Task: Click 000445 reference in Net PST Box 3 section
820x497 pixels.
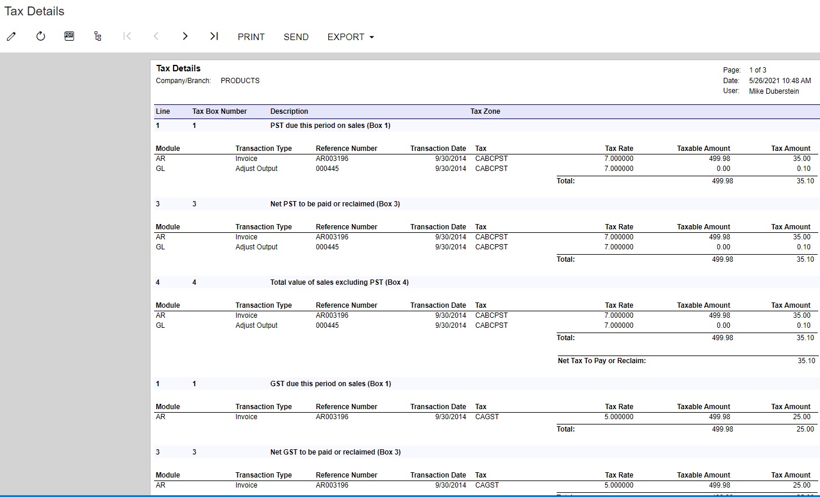Action: (x=328, y=247)
